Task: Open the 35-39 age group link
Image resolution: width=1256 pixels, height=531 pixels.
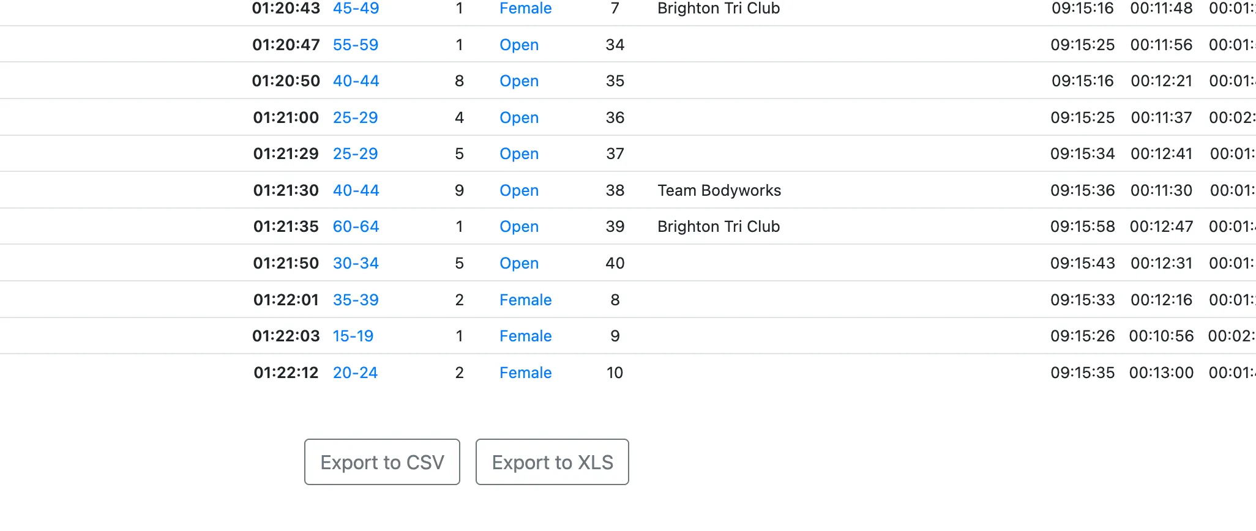Action: (x=356, y=300)
